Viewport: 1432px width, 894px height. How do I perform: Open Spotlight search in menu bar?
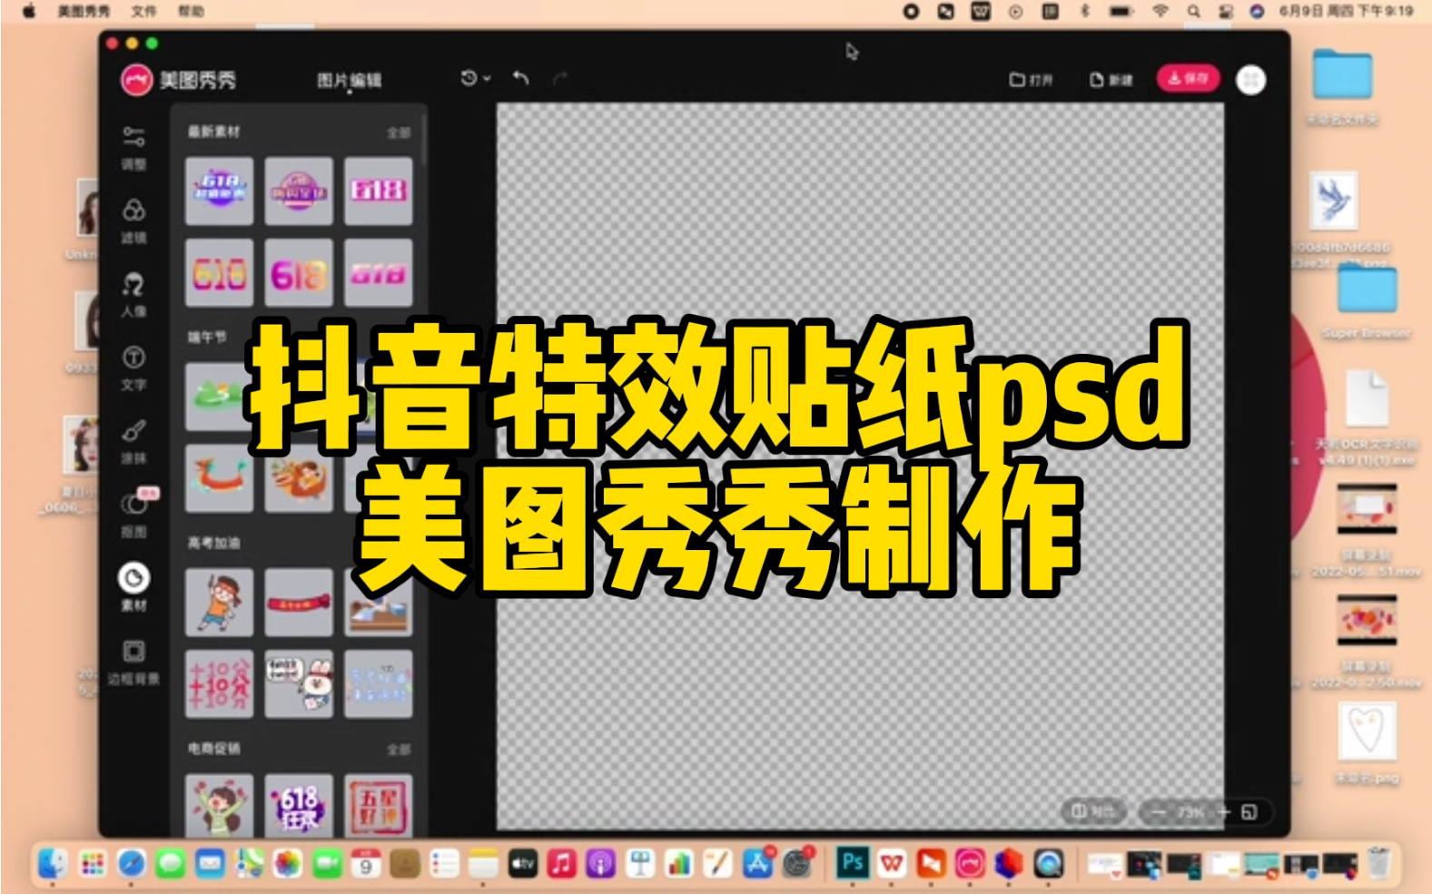coord(1193,11)
